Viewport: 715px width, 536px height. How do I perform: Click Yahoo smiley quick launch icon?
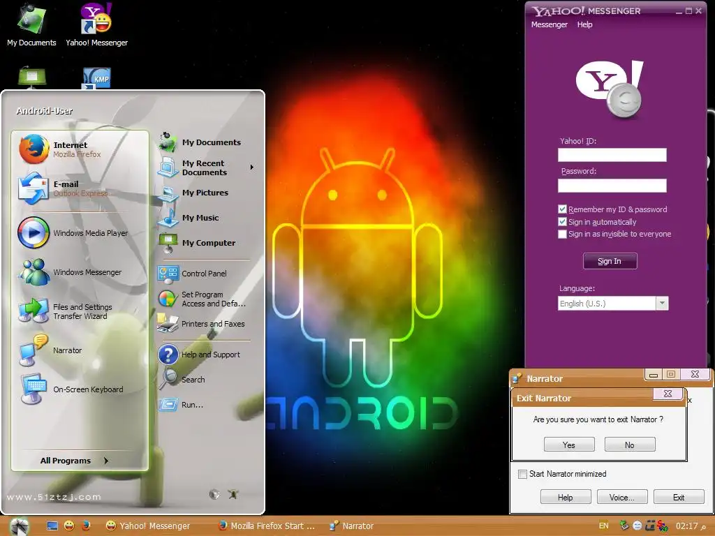pyautogui.click(x=69, y=526)
